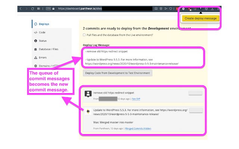Open See Diff link for redirect snippet commit
Viewport: 239px width, 149px height.
click(136, 99)
